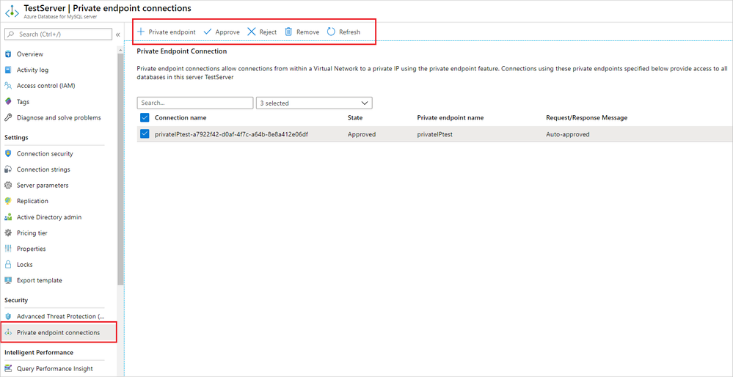Open Locks menu item
733x377 pixels.
point(25,265)
